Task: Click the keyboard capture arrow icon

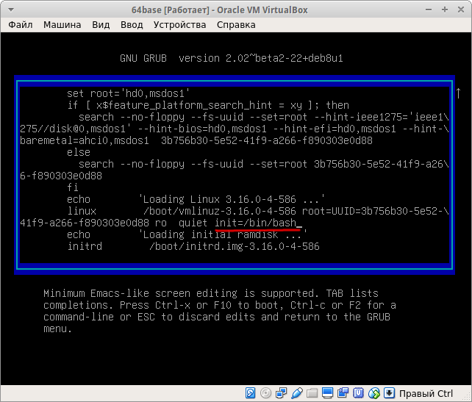Action: pyautogui.click(x=389, y=393)
